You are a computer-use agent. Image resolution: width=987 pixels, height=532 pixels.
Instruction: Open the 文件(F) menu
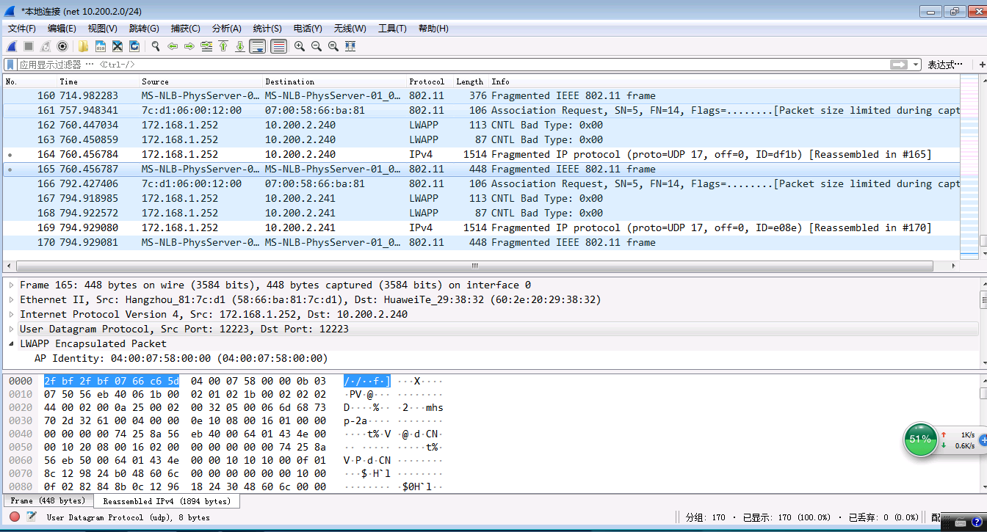pyautogui.click(x=22, y=29)
